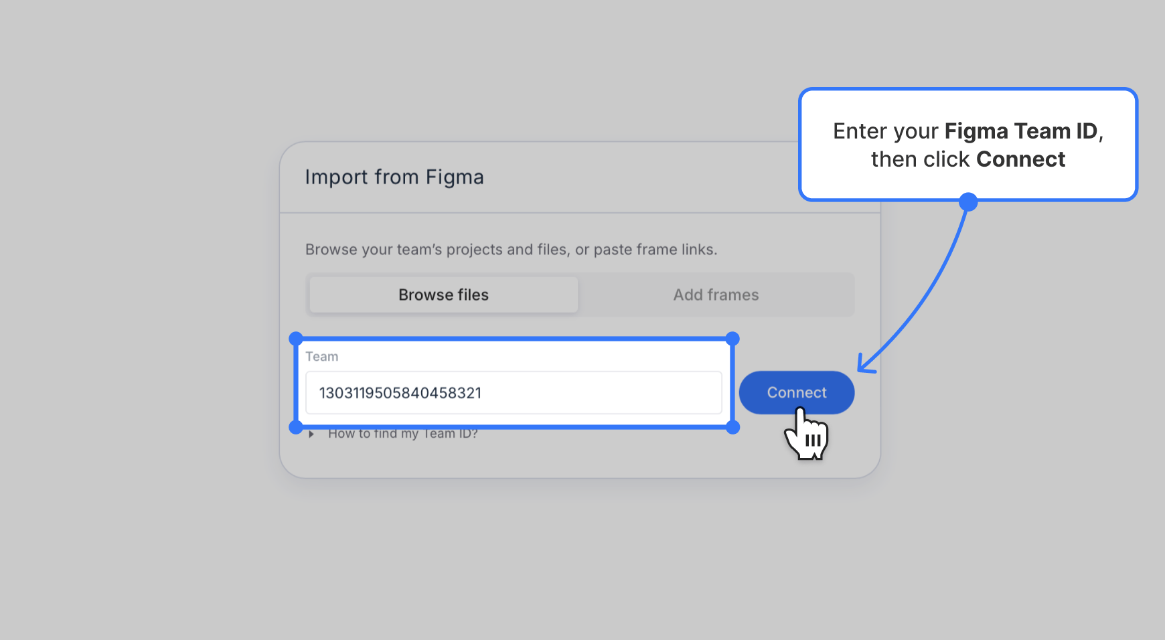Click the Connect button
This screenshot has width=1165, height=640.
(x=796, y=392)
